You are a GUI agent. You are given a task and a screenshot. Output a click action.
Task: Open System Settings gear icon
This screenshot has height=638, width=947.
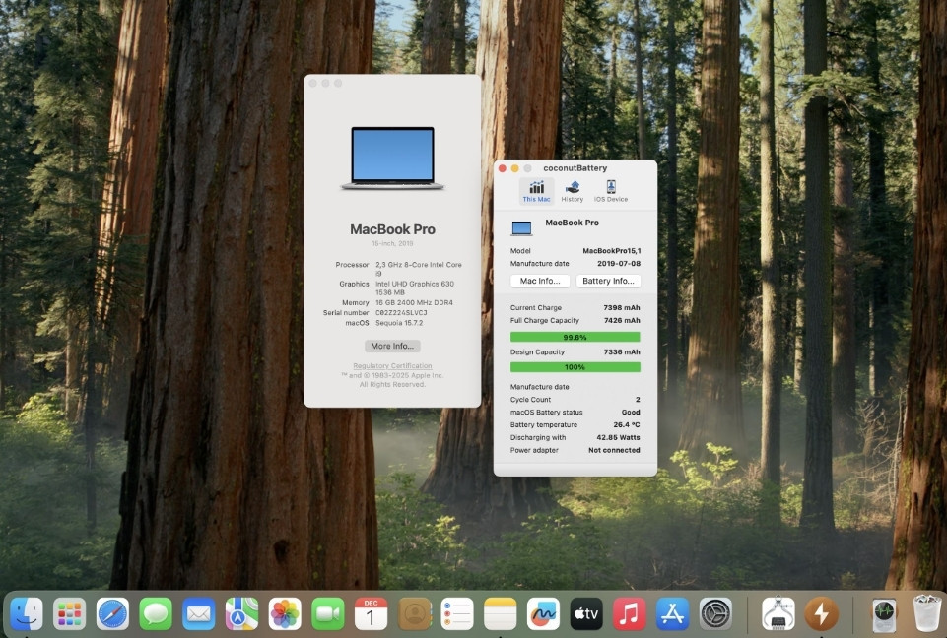(x=715, y=613)
